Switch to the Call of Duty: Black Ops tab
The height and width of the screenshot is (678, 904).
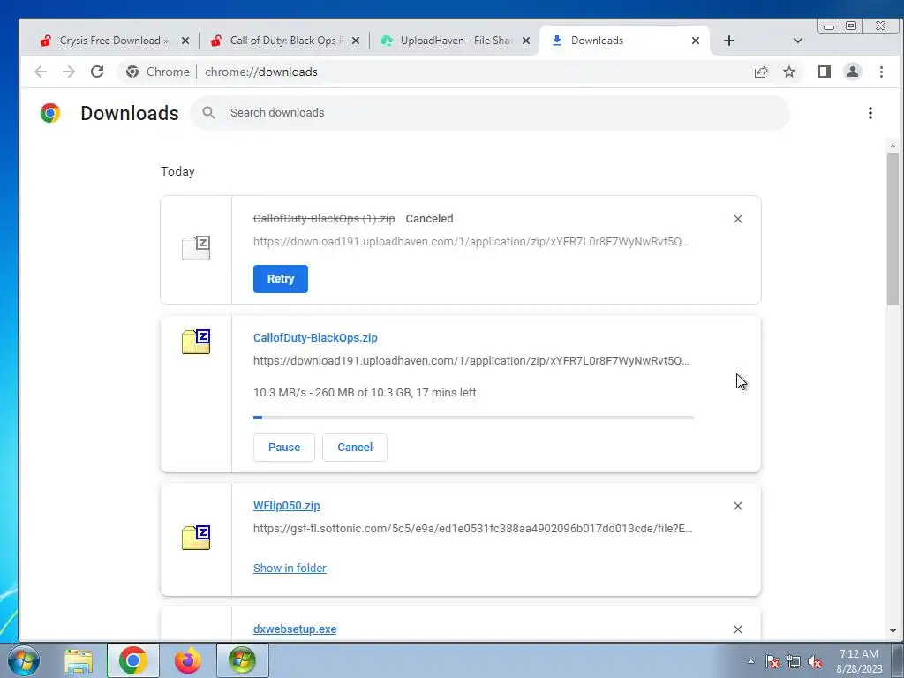tap(283, 41)
